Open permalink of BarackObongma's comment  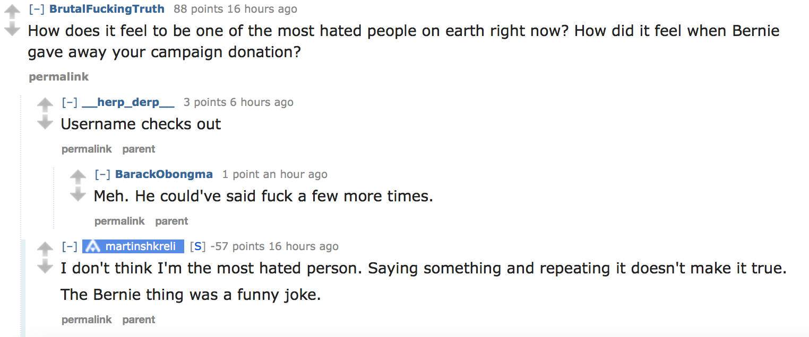point(119,221)
